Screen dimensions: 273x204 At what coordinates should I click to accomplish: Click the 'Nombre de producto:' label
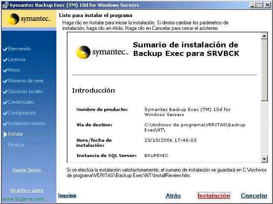pyautogui.click(x=102, y=110)
